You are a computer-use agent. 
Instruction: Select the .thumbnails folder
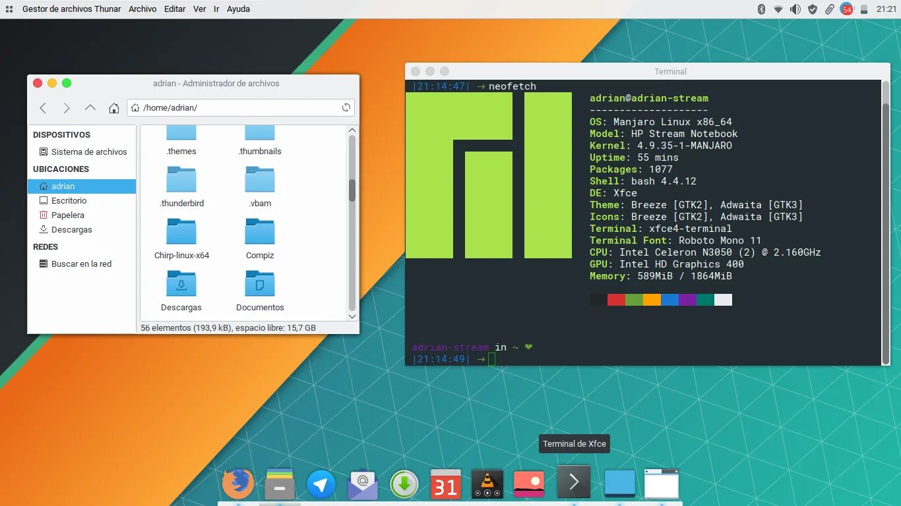point(260,140)
